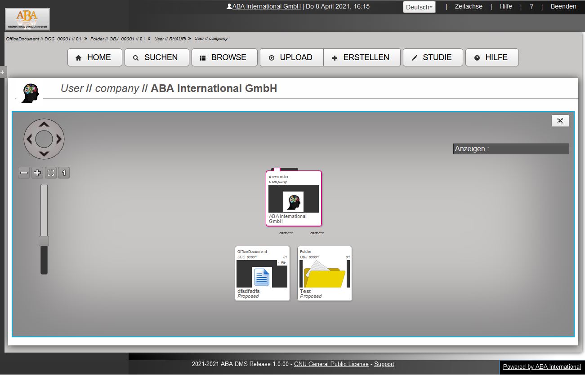The width and height of the screenshot is (585, 375).
Task: Open breadcrumb User // RHAURI
Action: pyautogui.click(x=170, y=39)
